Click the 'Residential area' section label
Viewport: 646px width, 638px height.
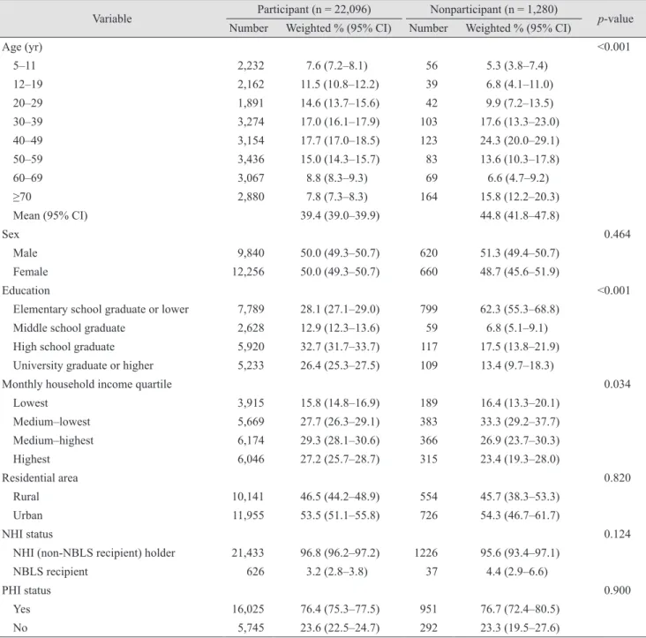[40, 477]
